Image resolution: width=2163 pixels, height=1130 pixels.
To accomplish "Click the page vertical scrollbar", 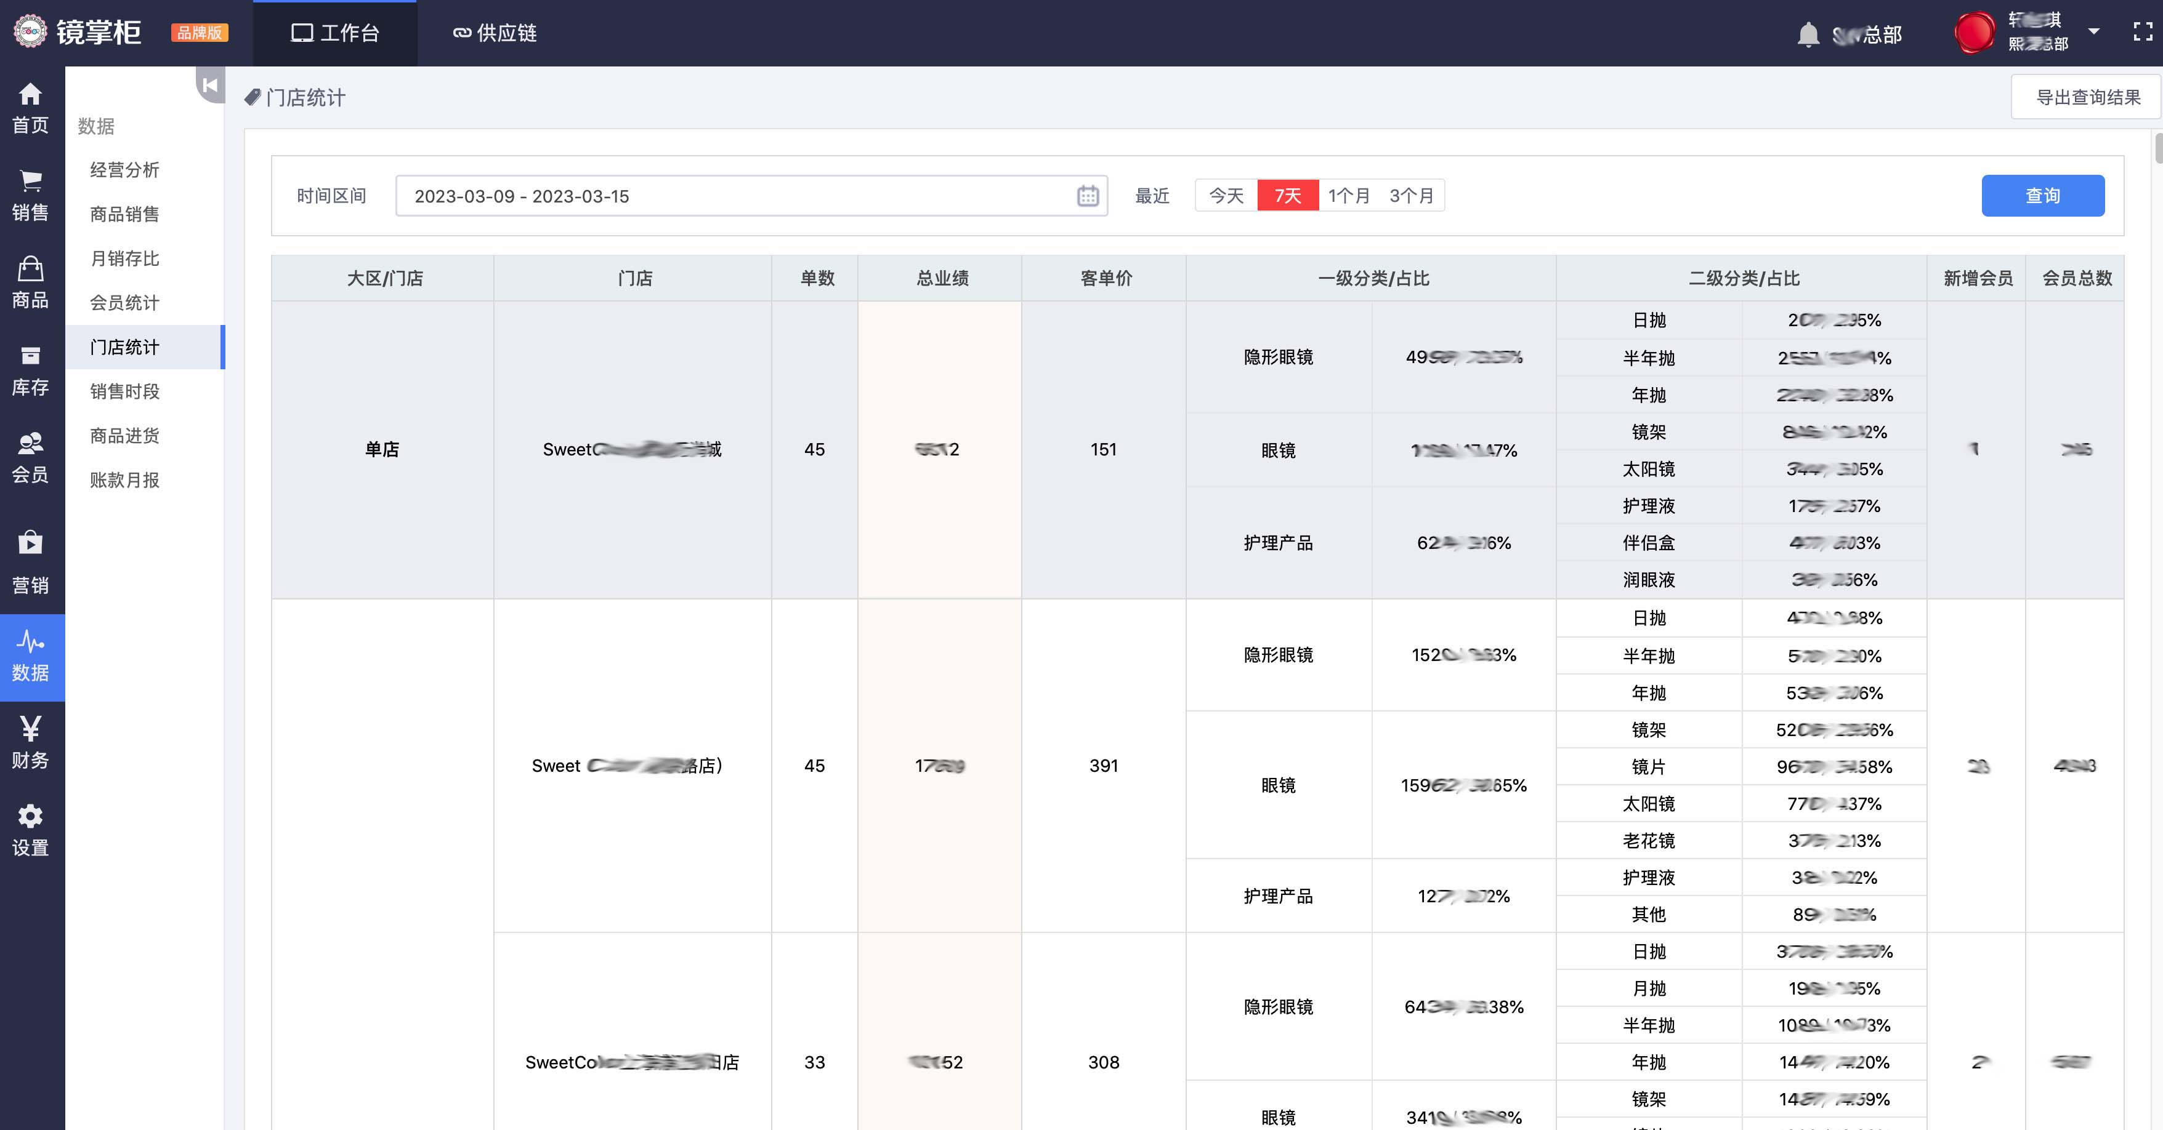I will click(x=2158, y=148).
